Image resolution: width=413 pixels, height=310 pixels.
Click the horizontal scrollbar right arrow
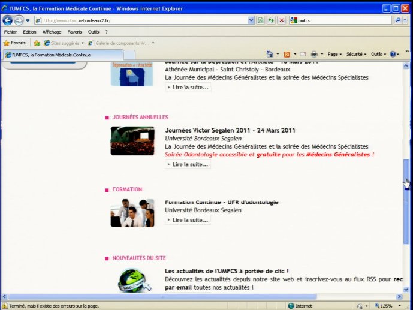pos(399,297)
